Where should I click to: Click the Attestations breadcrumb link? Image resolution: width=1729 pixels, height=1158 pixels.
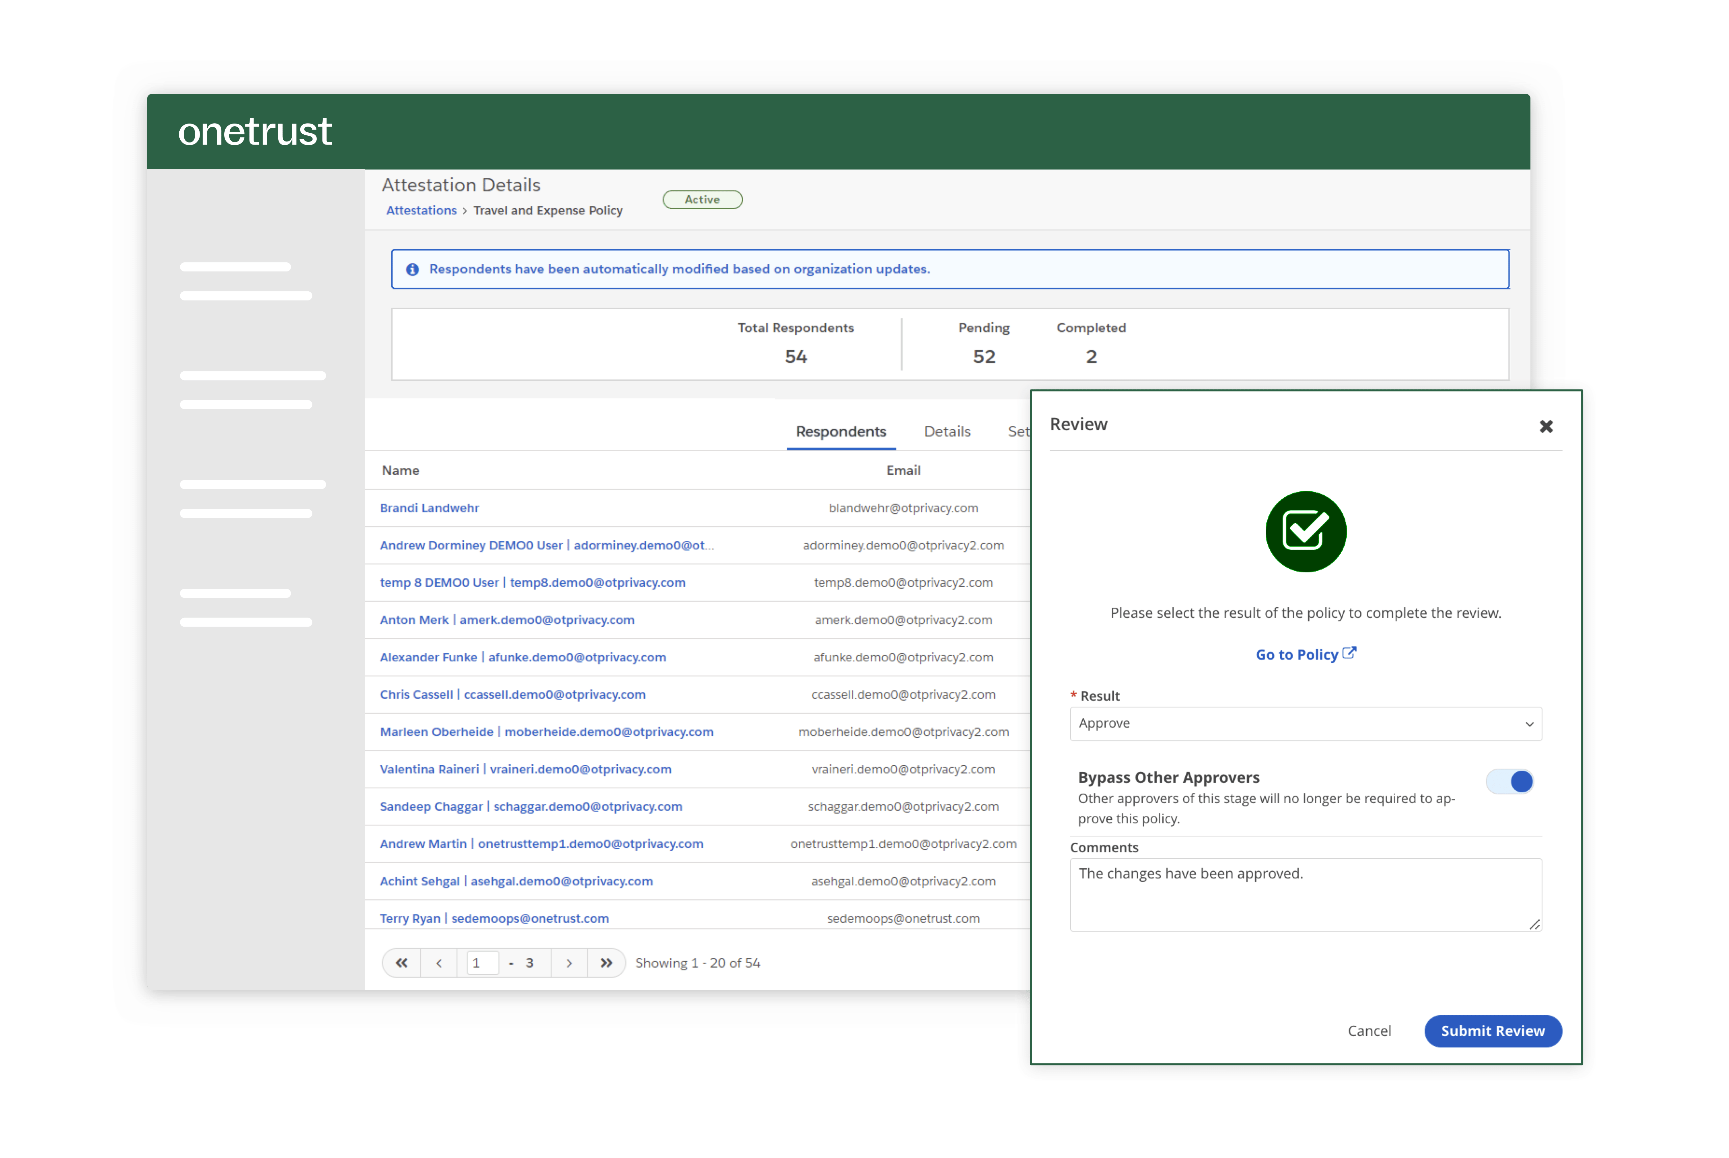[421, 210]
